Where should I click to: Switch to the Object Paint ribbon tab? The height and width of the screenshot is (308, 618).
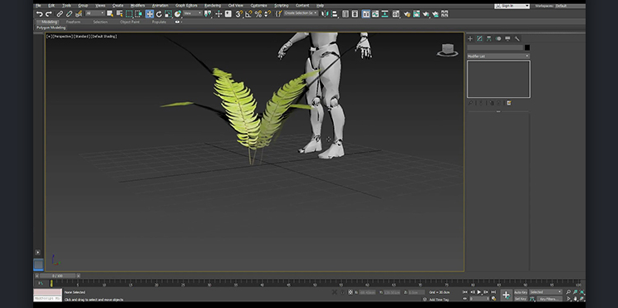130,22
